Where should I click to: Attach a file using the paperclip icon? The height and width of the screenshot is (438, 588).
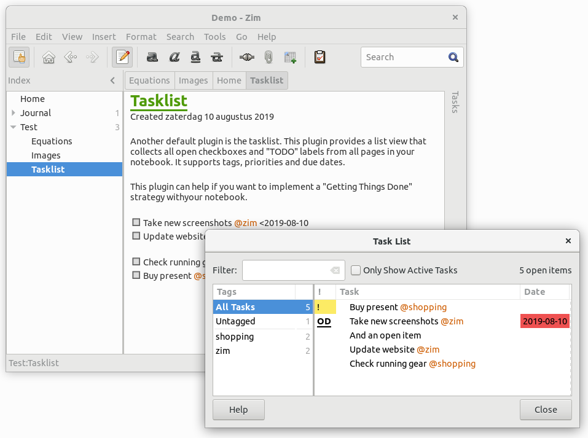[x=268, y=57]
